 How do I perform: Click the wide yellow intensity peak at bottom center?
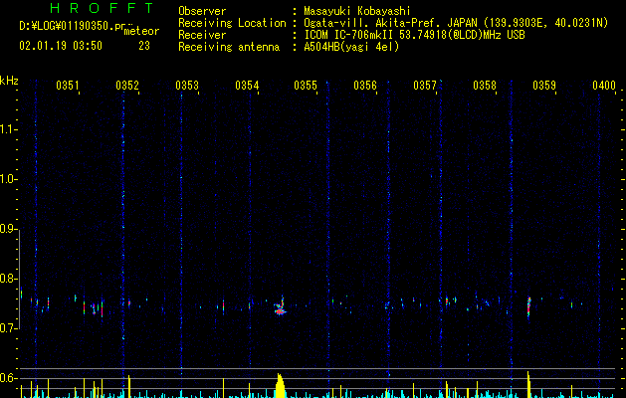click(281, 386)
